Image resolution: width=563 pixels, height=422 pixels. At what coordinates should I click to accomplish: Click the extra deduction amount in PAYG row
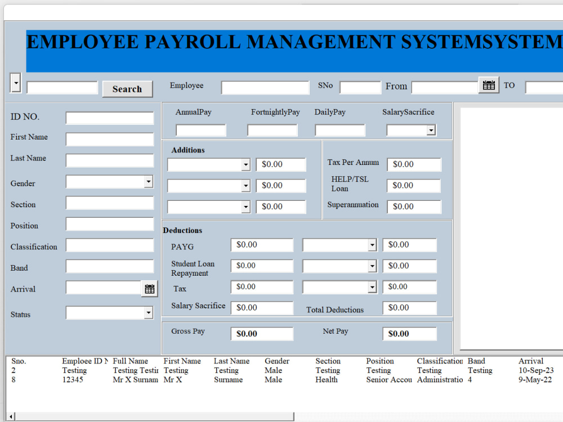coord(410,245)
